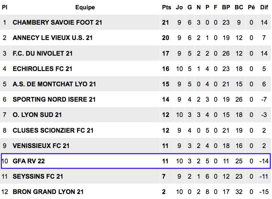Image resolution: width=272 pixels, height=199 pixels.
Task: Click the BP column header
Action: point(226,7)
